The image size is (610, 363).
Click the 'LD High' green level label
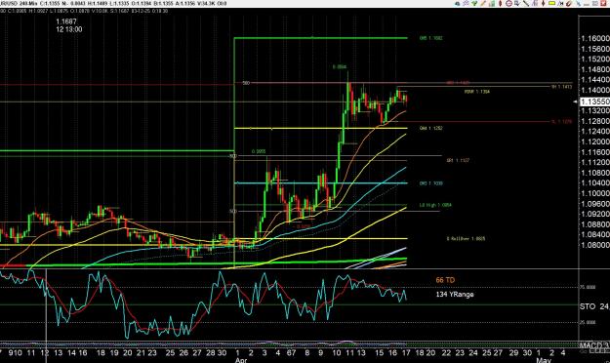tap(435, 205)
